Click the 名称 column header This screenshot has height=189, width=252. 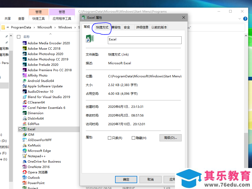pyautogui.click(x=26, y=37)
